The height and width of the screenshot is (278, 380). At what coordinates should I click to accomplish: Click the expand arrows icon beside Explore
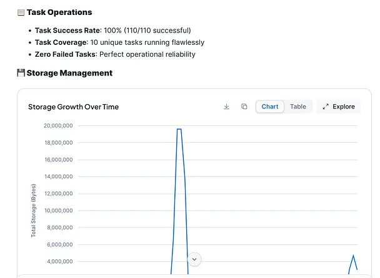(326, 107)
